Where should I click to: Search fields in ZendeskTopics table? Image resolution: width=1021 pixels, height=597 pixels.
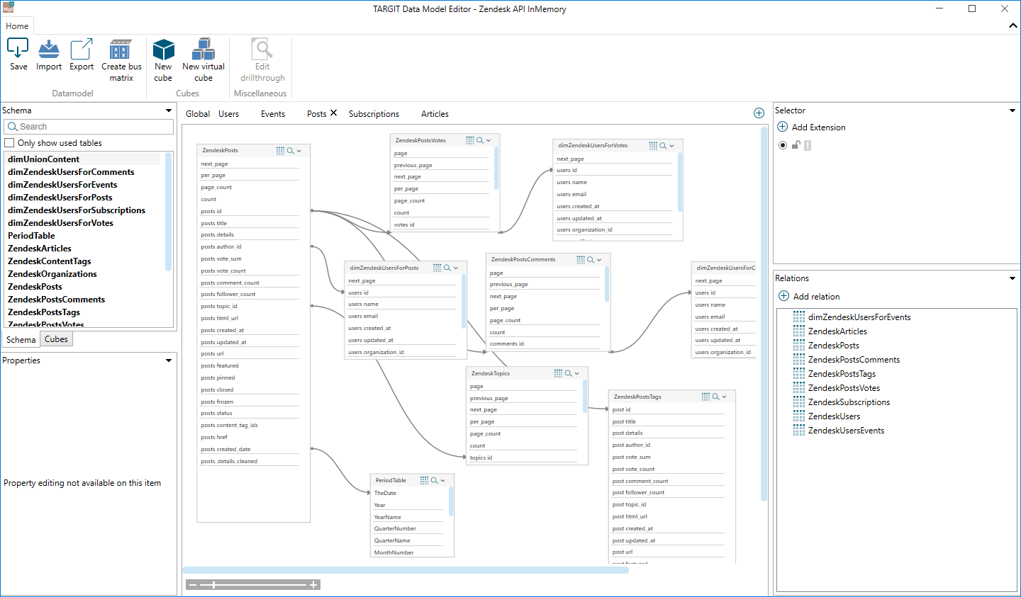569,373
